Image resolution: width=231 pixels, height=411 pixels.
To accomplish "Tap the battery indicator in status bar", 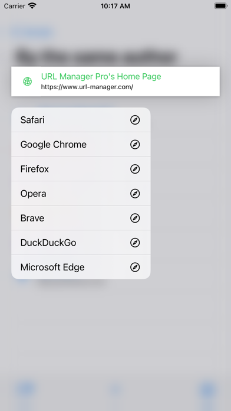I will point(221,6).
